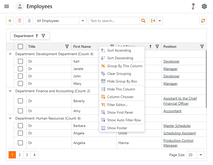213x165 pixels.
Task: Collapse the Finance and Accounting group
Action: [10, 91]
